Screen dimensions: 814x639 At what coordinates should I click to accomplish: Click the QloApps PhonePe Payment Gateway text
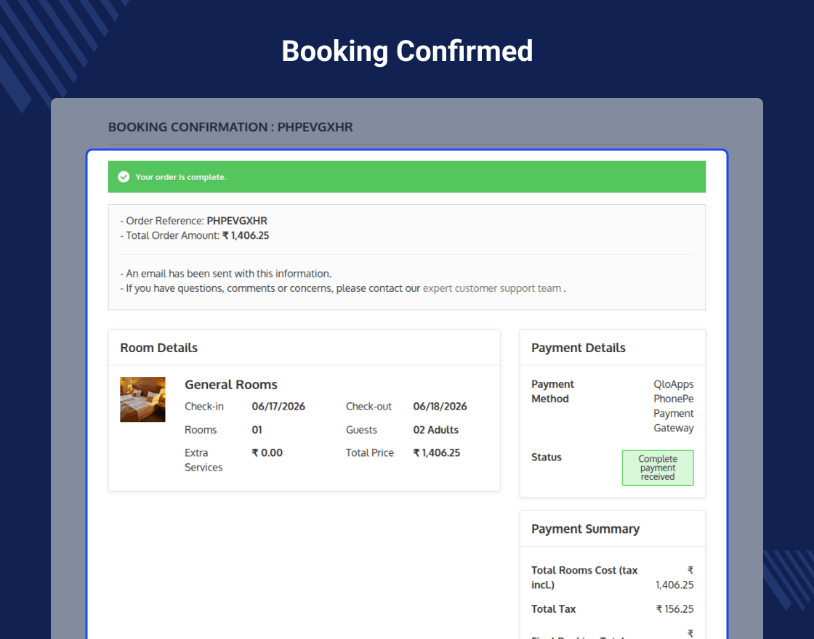click(673, 406)
